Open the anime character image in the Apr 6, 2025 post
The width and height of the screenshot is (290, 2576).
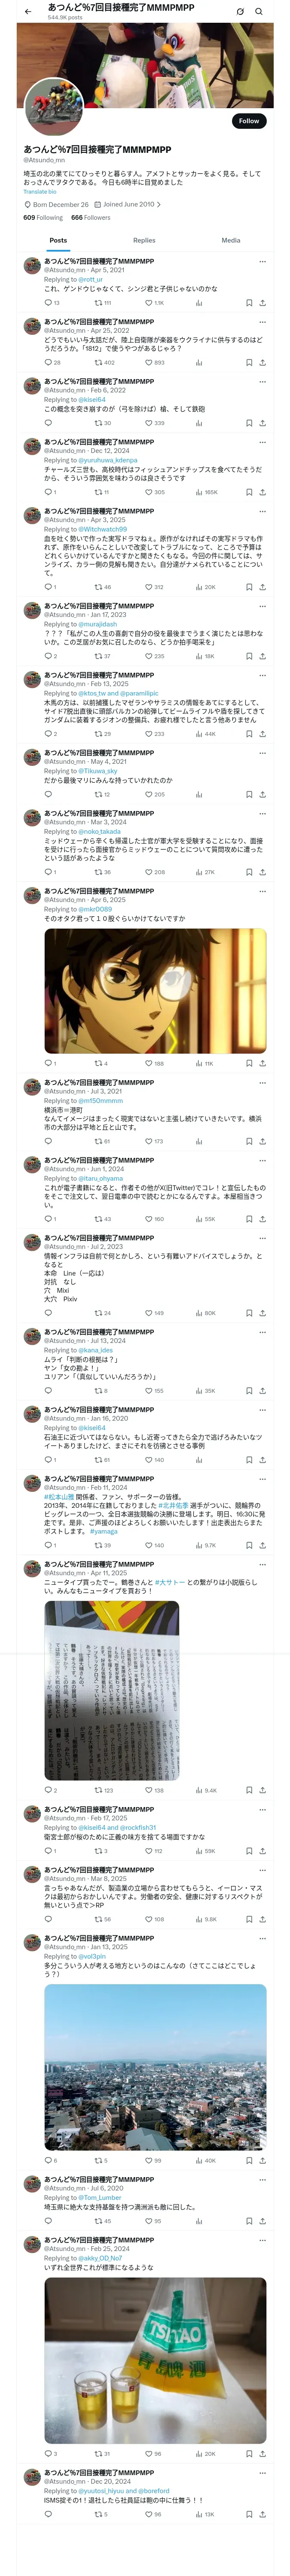point(155,990)
